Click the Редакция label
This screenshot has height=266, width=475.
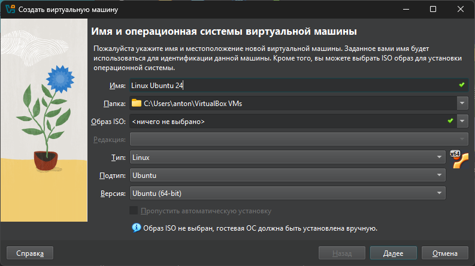point(110,140)
